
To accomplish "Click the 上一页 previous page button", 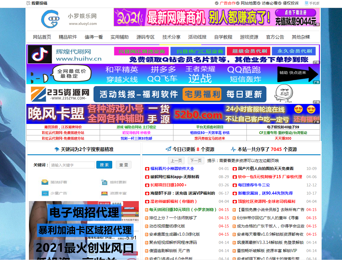I will point(176,161).
